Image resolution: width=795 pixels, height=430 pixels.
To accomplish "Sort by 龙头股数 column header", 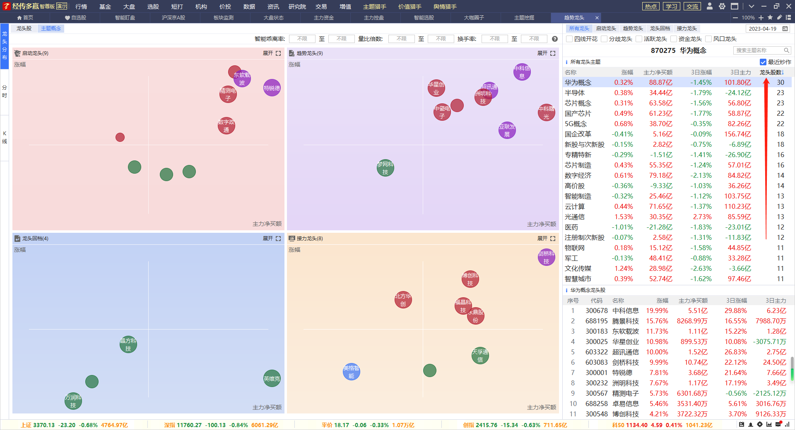I will [772, 72].
